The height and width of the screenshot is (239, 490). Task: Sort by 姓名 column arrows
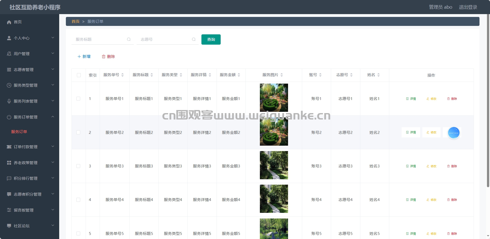[x=379, y=75]
